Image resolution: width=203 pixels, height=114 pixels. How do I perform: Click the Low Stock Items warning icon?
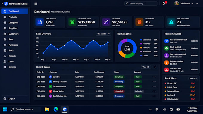[x=171, y=22]
